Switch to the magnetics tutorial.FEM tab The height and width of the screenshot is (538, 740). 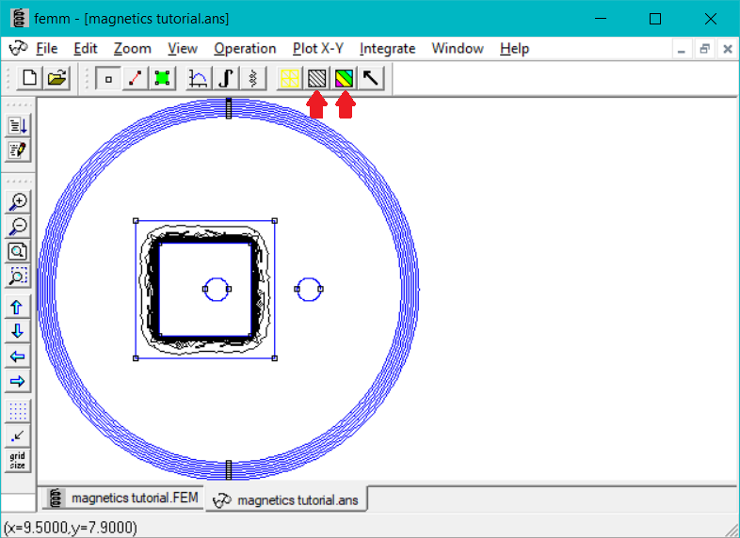point(124,498)
